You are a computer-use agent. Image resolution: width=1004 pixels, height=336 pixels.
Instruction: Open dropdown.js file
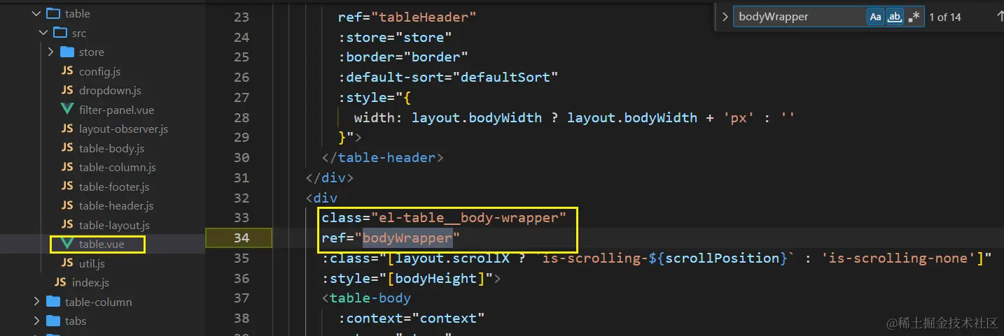(x=110, y=91)
